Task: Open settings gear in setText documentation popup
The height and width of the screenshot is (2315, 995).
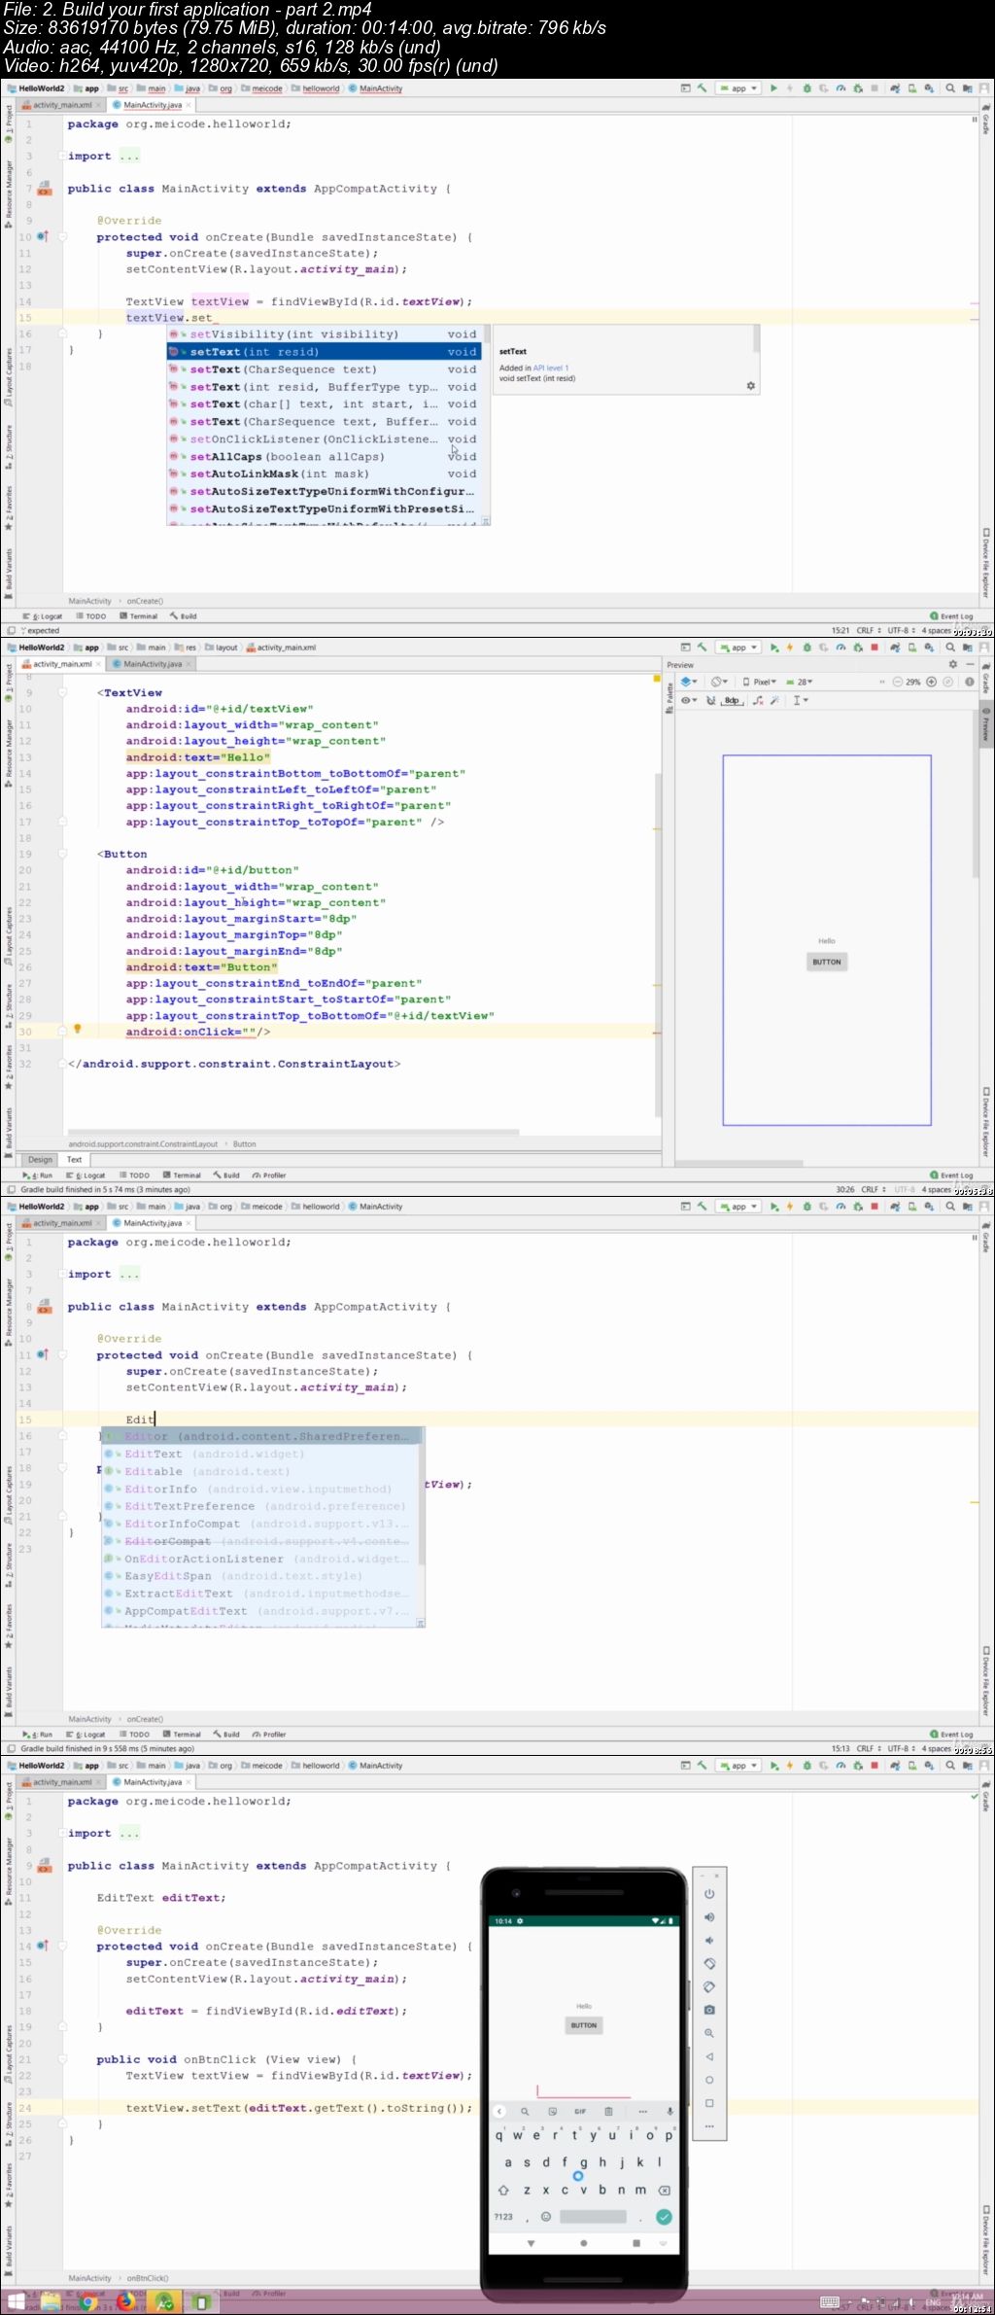Action: tap(750, 386)
